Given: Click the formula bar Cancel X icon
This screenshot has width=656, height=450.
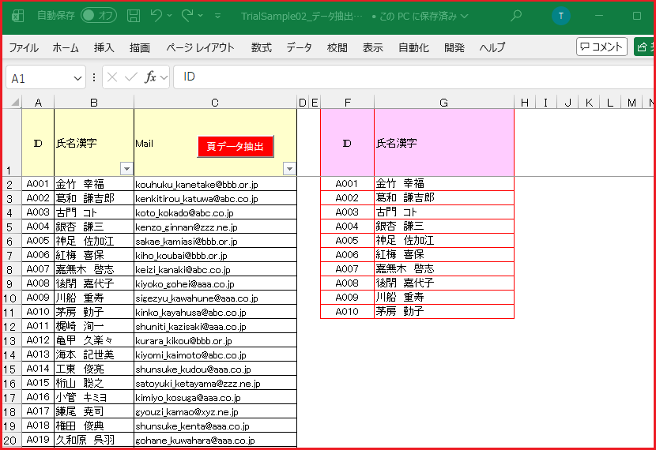Looking at the screenshot, I should 111,77.
